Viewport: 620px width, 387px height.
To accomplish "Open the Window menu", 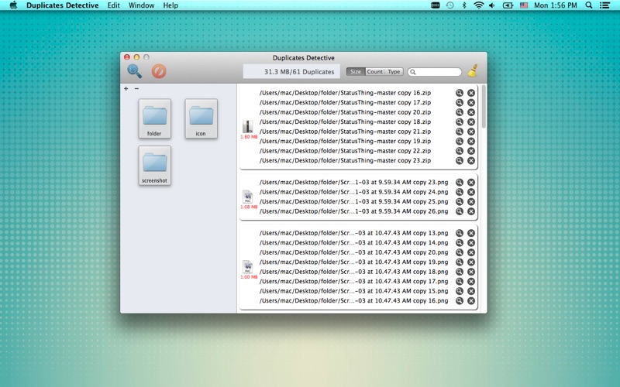I will click(x=141, y=5).
